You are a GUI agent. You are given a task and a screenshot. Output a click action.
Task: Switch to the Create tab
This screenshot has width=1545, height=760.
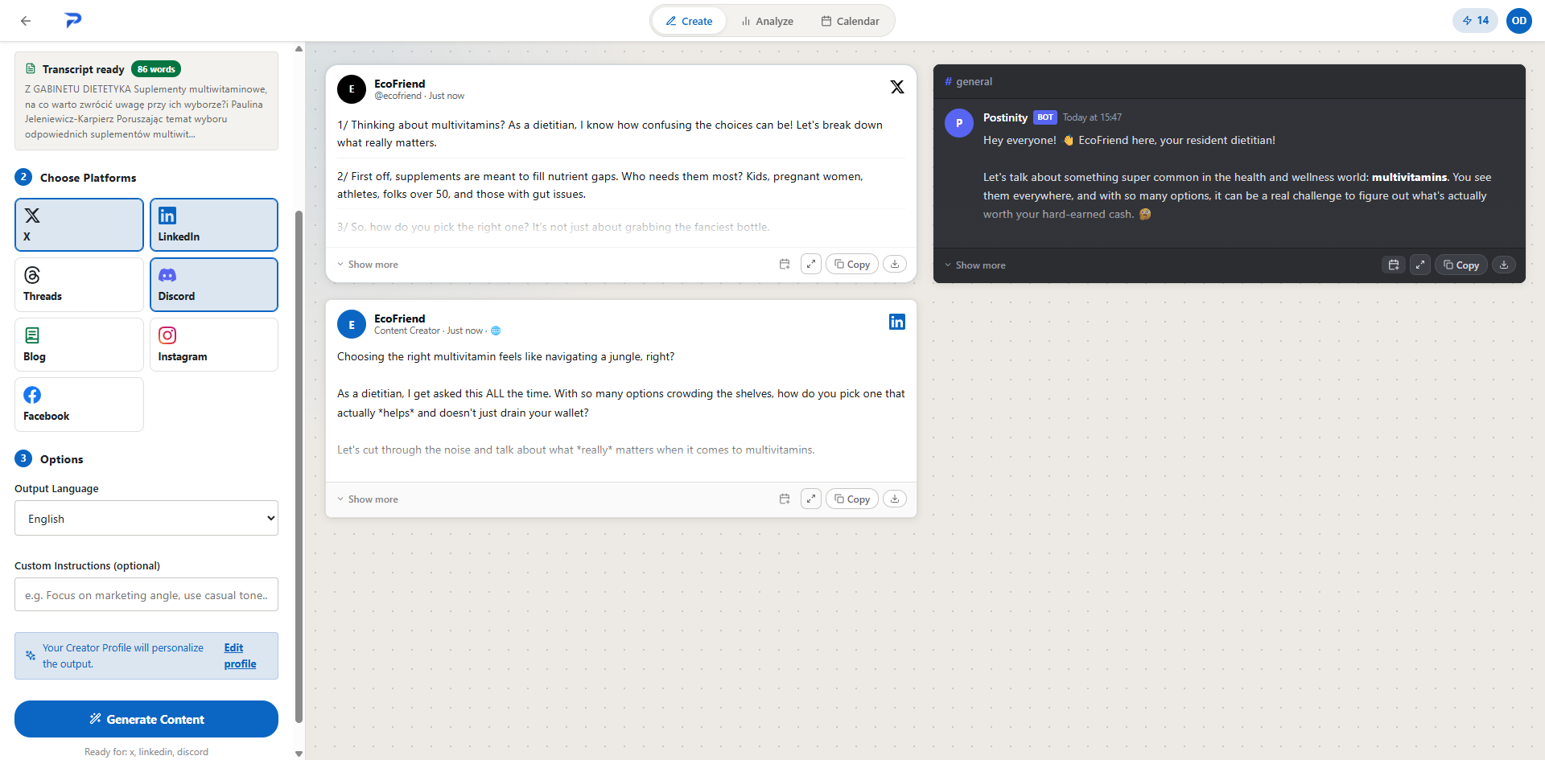pyautogui.click(x=689, y=21)
